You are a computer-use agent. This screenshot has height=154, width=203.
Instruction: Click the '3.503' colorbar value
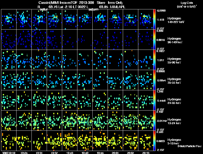pyautogui.click(x=160, y=132)
